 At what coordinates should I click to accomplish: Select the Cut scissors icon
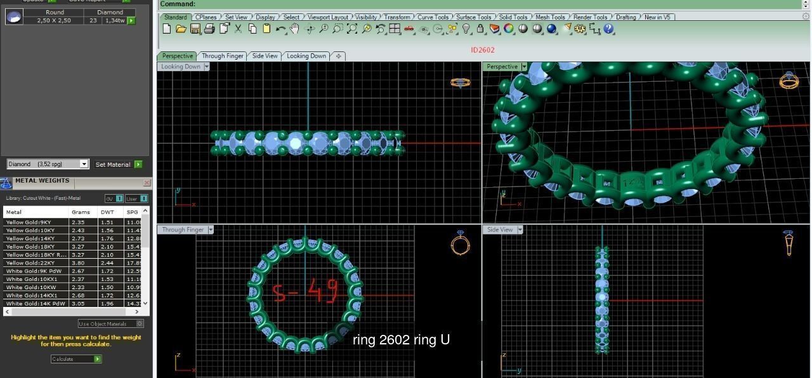pos(238,29)
